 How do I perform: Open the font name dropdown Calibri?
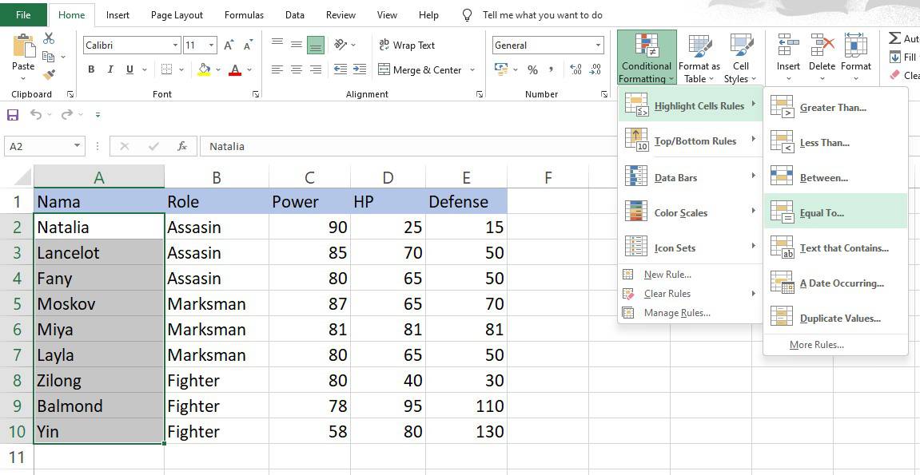point(175,45)
